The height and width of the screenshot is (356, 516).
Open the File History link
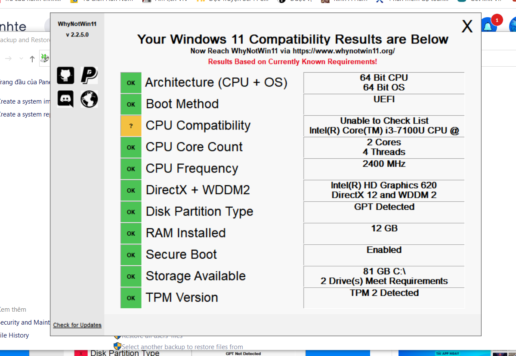15,335
